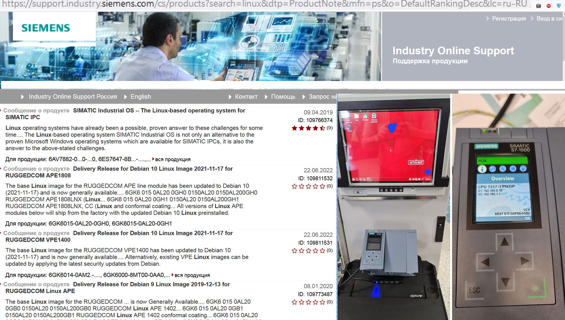Screen dimensions: 565x320
Task: Click the product number 6GK6015-0AL20-0GH1
Action: [x=142, y=224]
